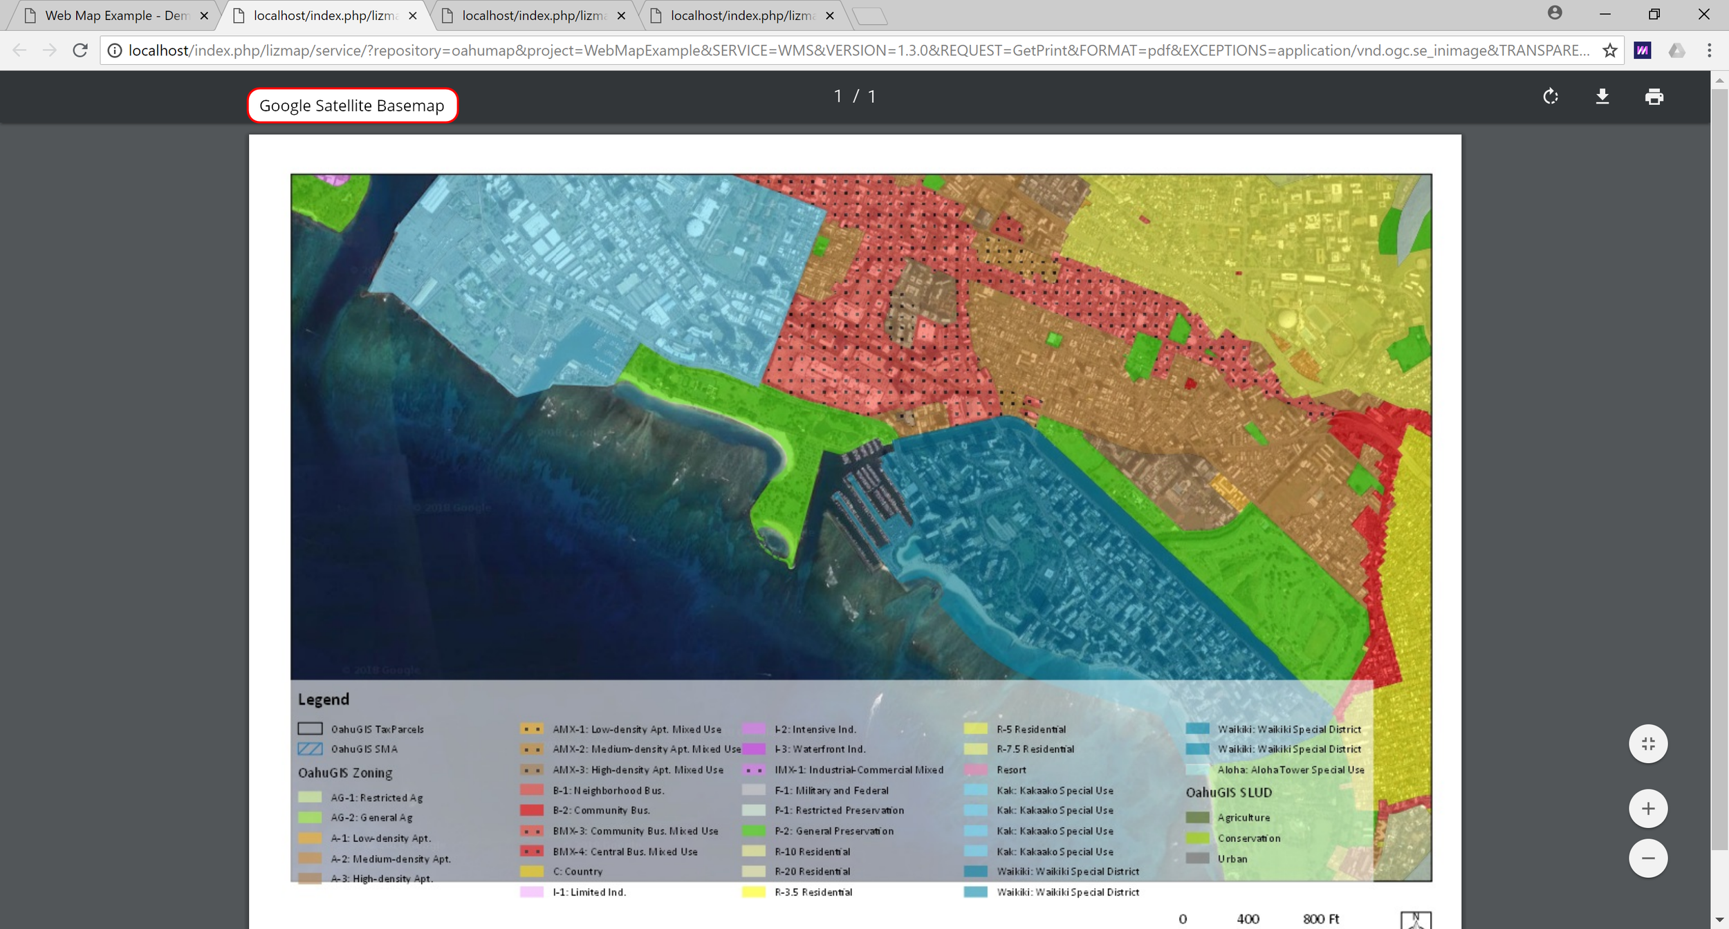The height and width of the screenshot is (929, 1729).
Task: Bookmark this page with the star
Action: 1610,50
